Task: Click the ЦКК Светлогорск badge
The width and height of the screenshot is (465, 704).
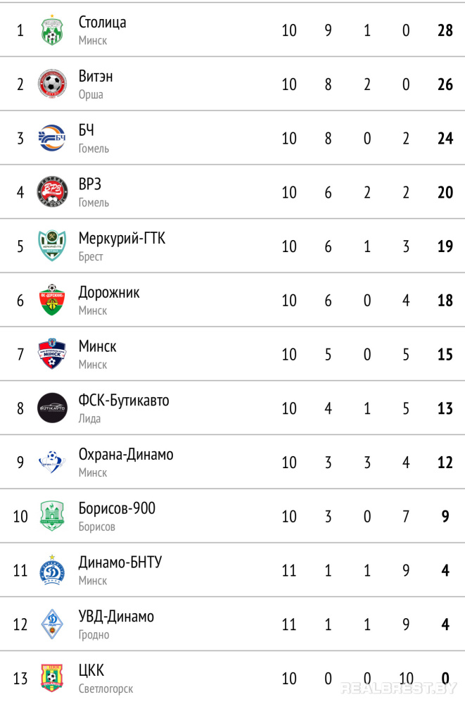Action: pos(52,678)
